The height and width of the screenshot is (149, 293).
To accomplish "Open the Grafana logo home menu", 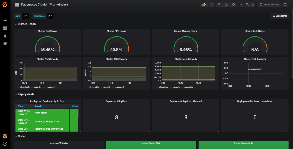I will (5, 5).
